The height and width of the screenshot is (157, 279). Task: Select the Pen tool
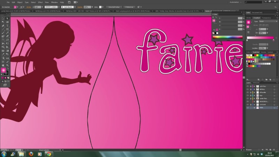[3, 25]
